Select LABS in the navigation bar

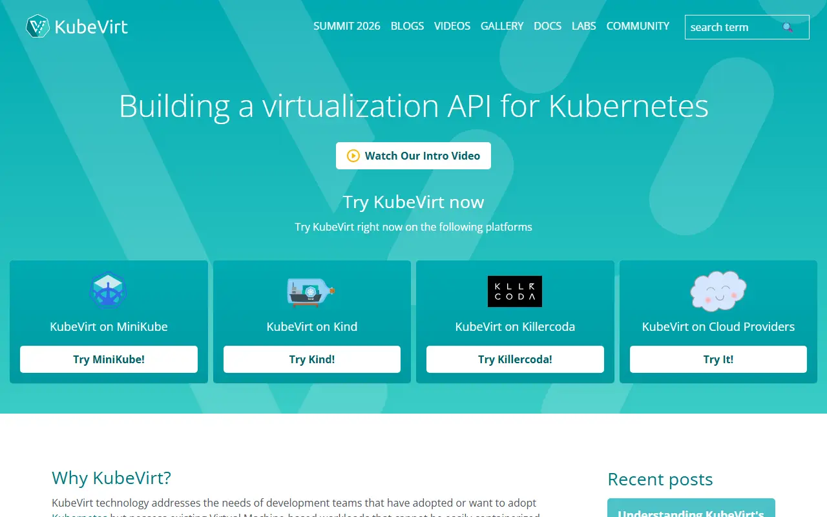[x=584, y=26]
